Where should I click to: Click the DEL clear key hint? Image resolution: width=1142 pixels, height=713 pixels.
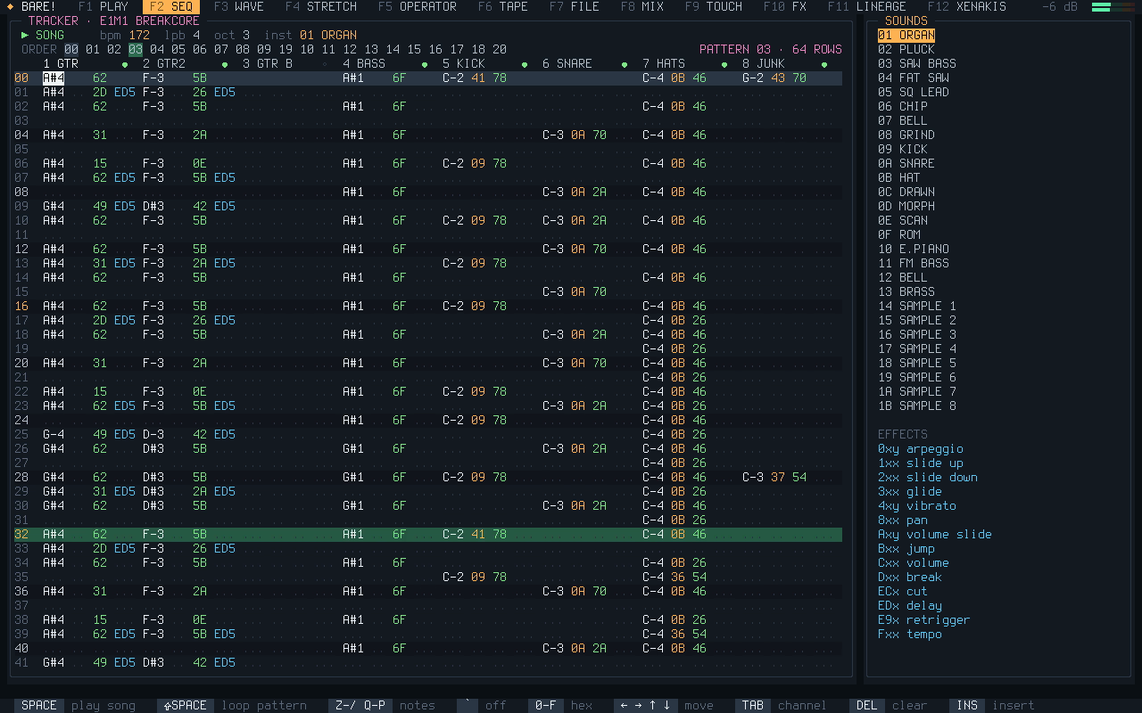tap(889, 705)
